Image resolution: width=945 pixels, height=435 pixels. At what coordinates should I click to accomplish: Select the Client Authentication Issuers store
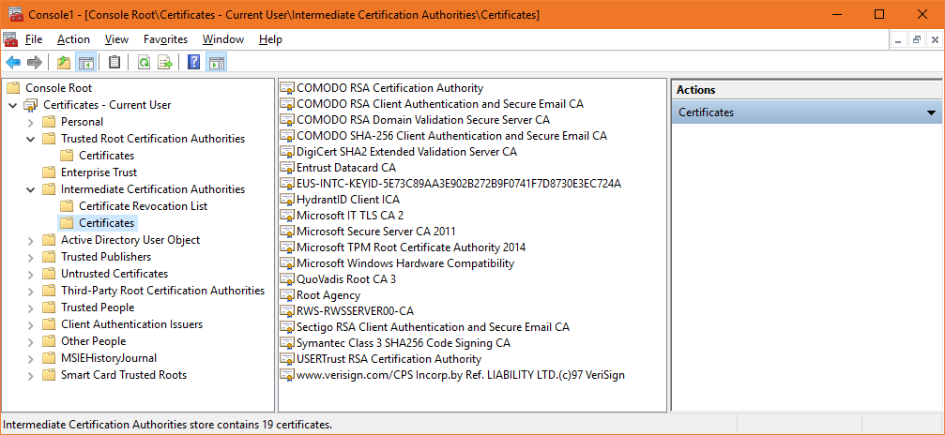tap(131, 324)
